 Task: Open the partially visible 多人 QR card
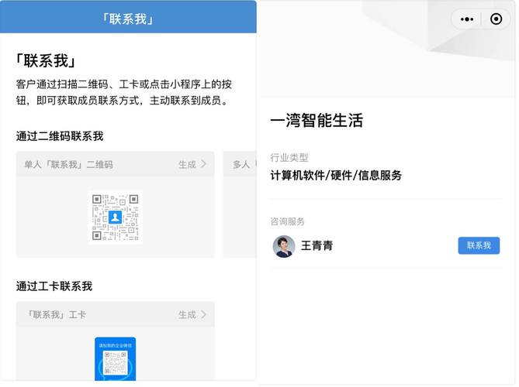240,204
